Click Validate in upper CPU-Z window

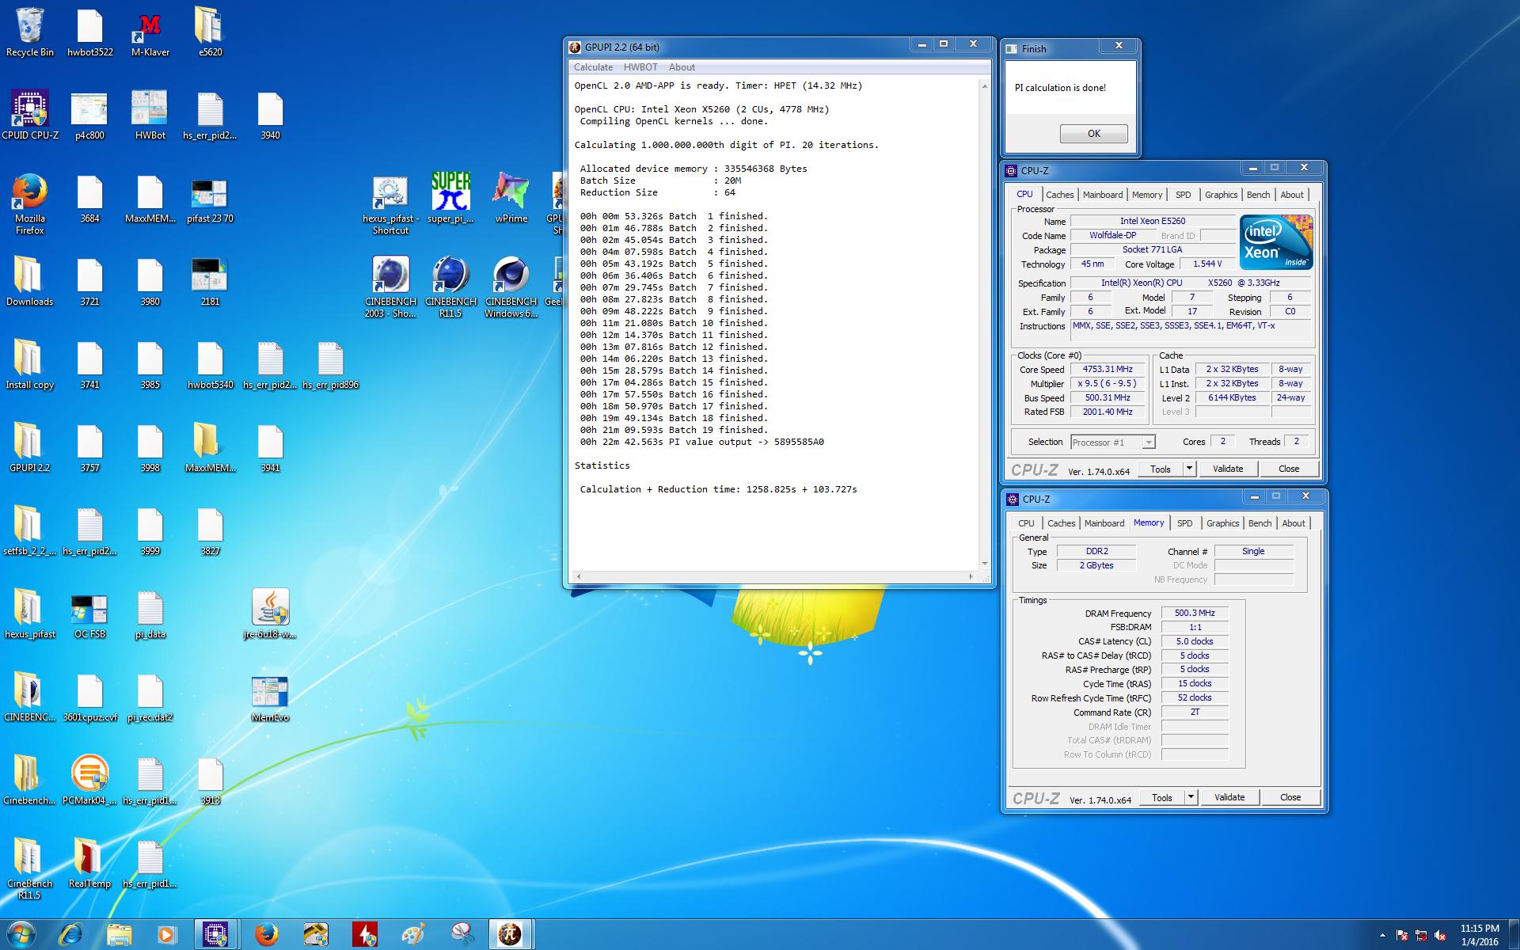(1228, 469)
